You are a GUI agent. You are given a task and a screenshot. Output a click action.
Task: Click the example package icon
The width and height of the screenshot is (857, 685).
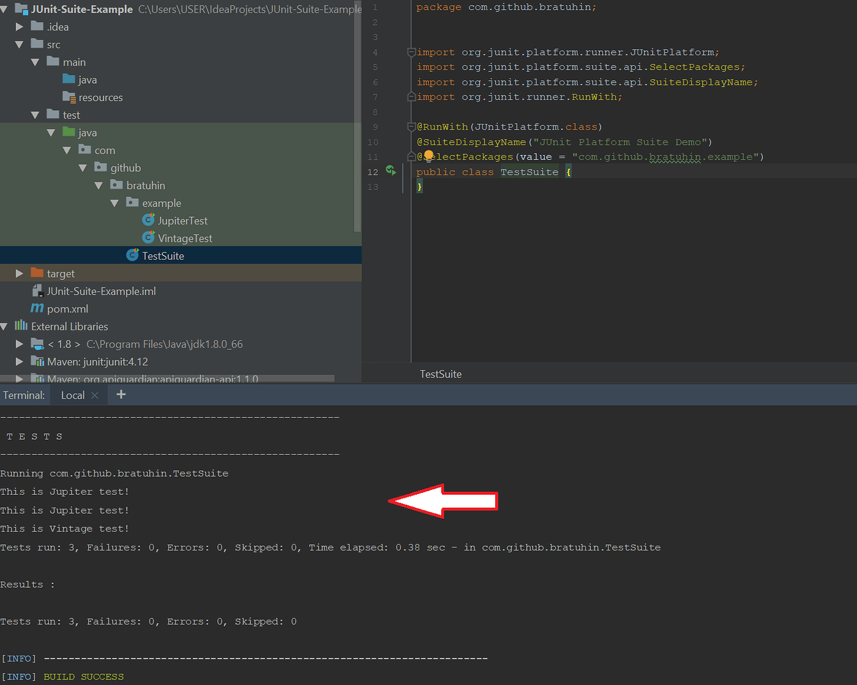[x=133, y=202]
